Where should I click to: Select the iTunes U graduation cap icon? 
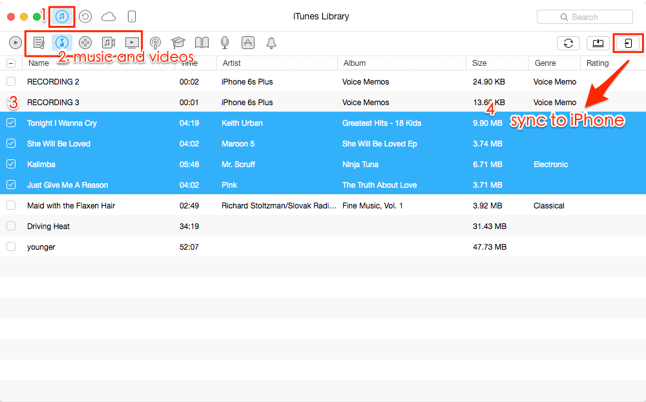click(x=178, y=43)
